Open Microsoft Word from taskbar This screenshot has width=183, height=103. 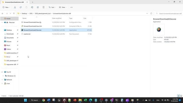49,100
